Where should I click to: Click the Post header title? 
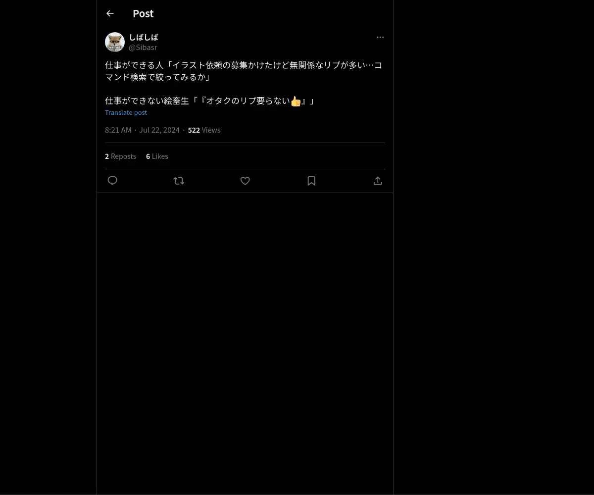(x=143, y=13)
